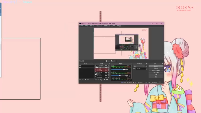201x113 pixels.
Task: Start the virtual camera button
Action: 156,71
